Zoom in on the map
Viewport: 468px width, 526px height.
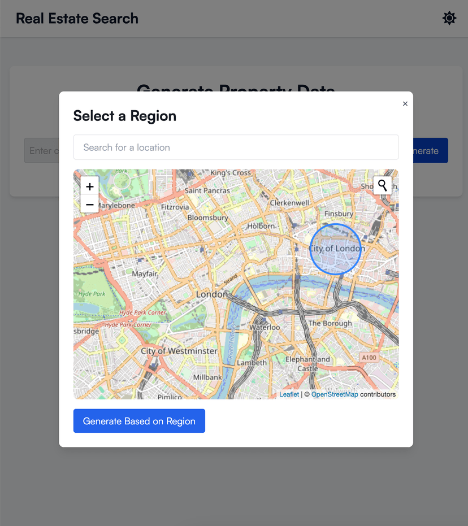point(90,186)
